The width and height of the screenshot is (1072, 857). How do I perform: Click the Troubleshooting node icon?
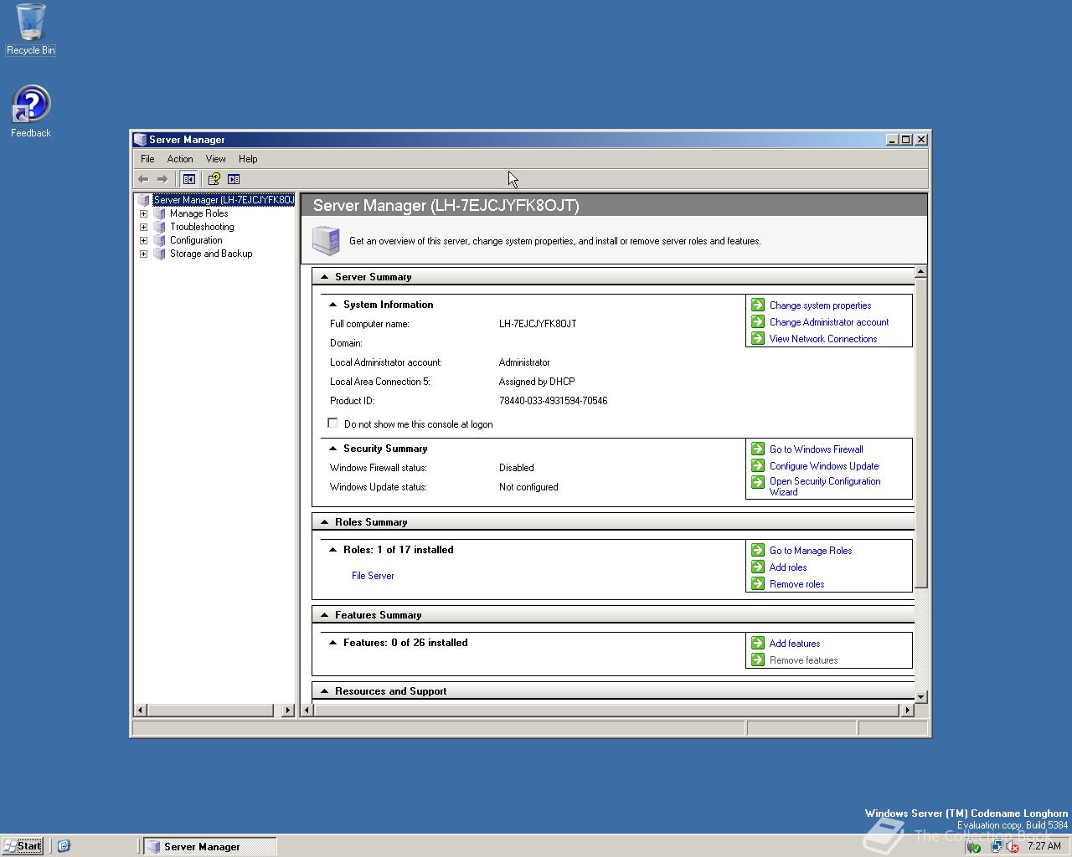click(x=159, y=227)
